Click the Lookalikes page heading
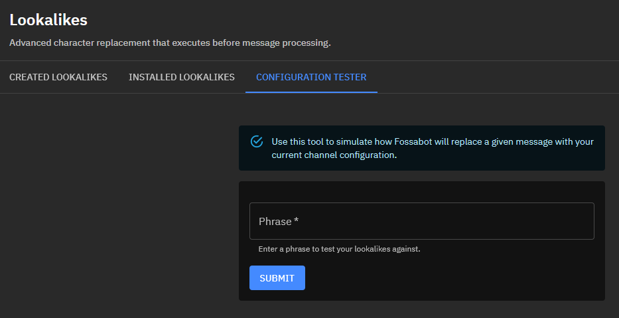Image resolution: width=619 pixels, height=318 pixels. pyautogui.click(x=48, y=20)
